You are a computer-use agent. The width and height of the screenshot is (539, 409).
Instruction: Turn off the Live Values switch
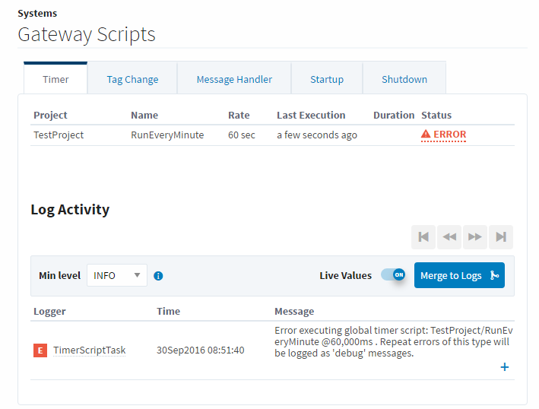(x=393, y=275)
